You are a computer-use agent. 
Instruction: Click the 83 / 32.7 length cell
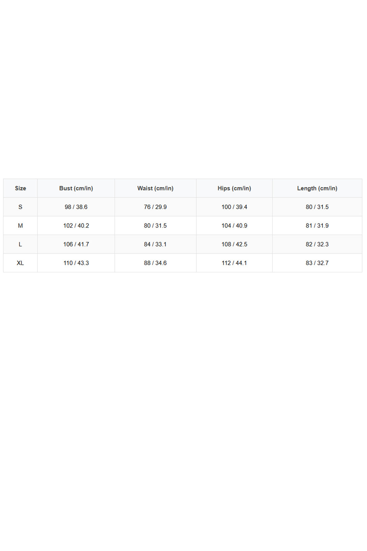click(x=317, y=263)
